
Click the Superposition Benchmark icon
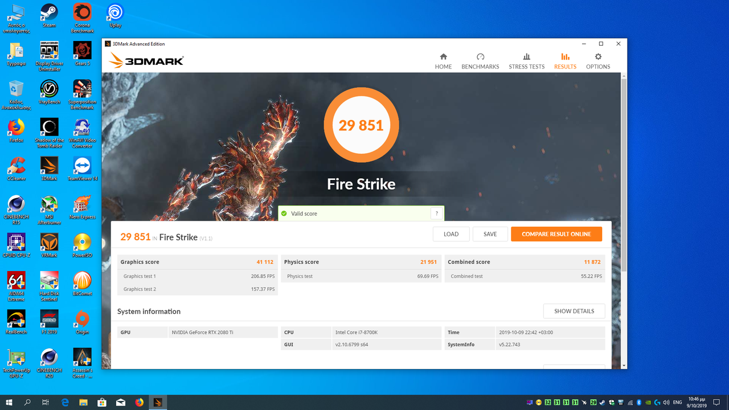pyautogui.click(x=82, y=95)
